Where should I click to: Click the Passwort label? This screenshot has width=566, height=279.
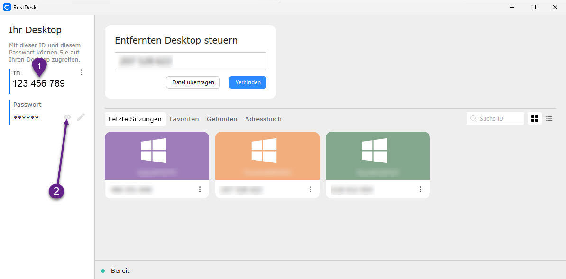(x=27, y=105)
